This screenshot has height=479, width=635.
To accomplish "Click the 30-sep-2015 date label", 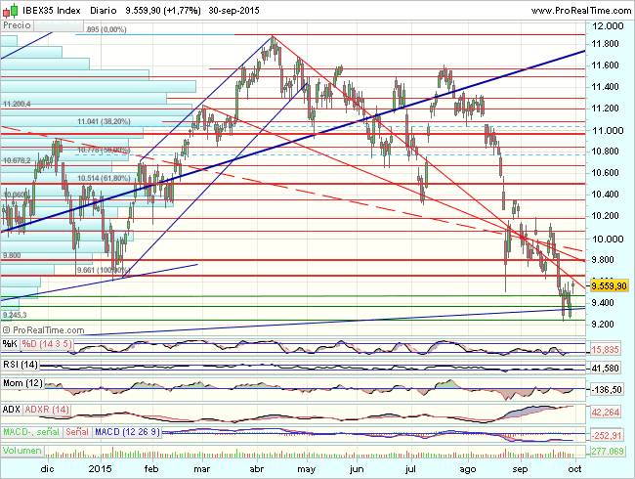I will click(233, 11).
